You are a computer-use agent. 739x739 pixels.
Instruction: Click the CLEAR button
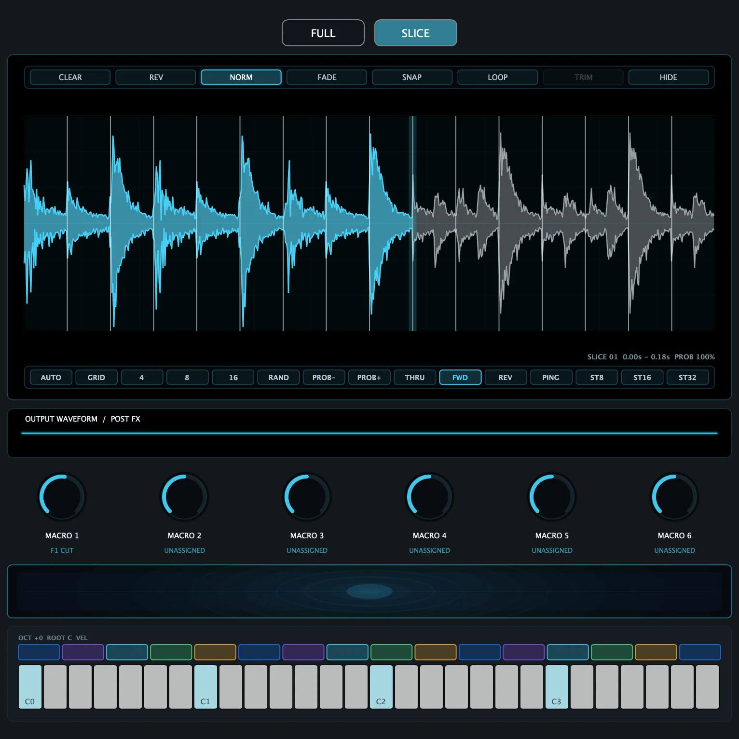pos(70,77)
